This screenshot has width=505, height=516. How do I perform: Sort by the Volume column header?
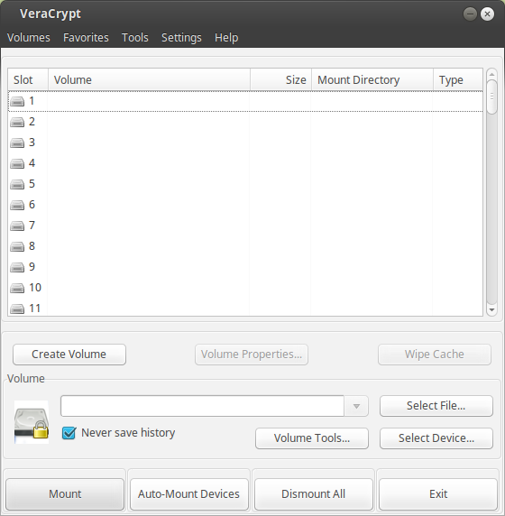coord(149,79)
